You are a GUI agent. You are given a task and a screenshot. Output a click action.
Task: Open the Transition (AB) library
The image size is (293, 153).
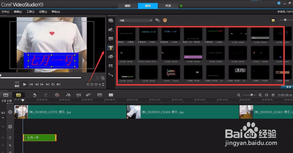(x=111, y=39)
